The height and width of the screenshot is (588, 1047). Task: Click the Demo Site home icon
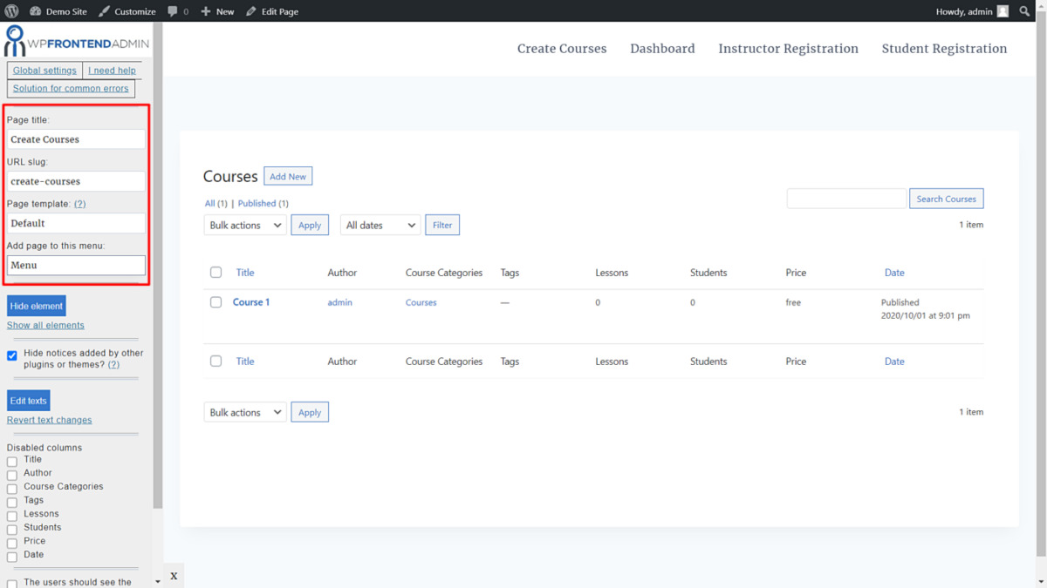[x=35, y=11]
